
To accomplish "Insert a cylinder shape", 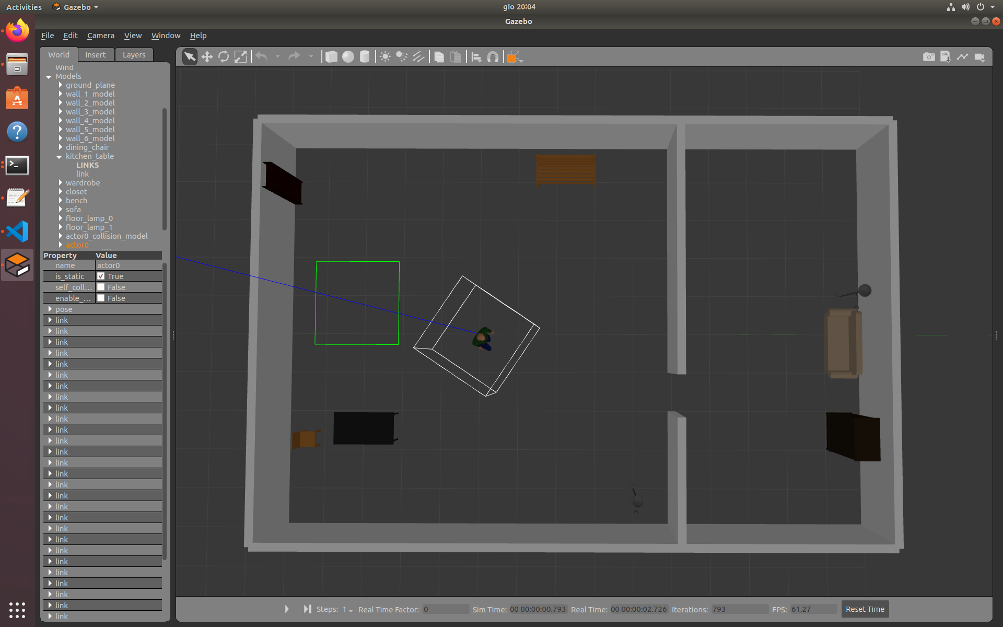I will pos(365,57).
